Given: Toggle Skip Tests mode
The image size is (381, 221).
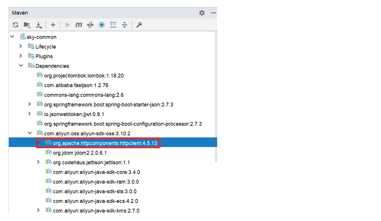Looking at the screenshot, I should click(90, 25).
